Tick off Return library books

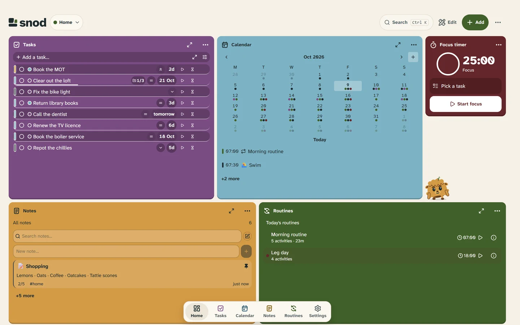click(22, 103)
